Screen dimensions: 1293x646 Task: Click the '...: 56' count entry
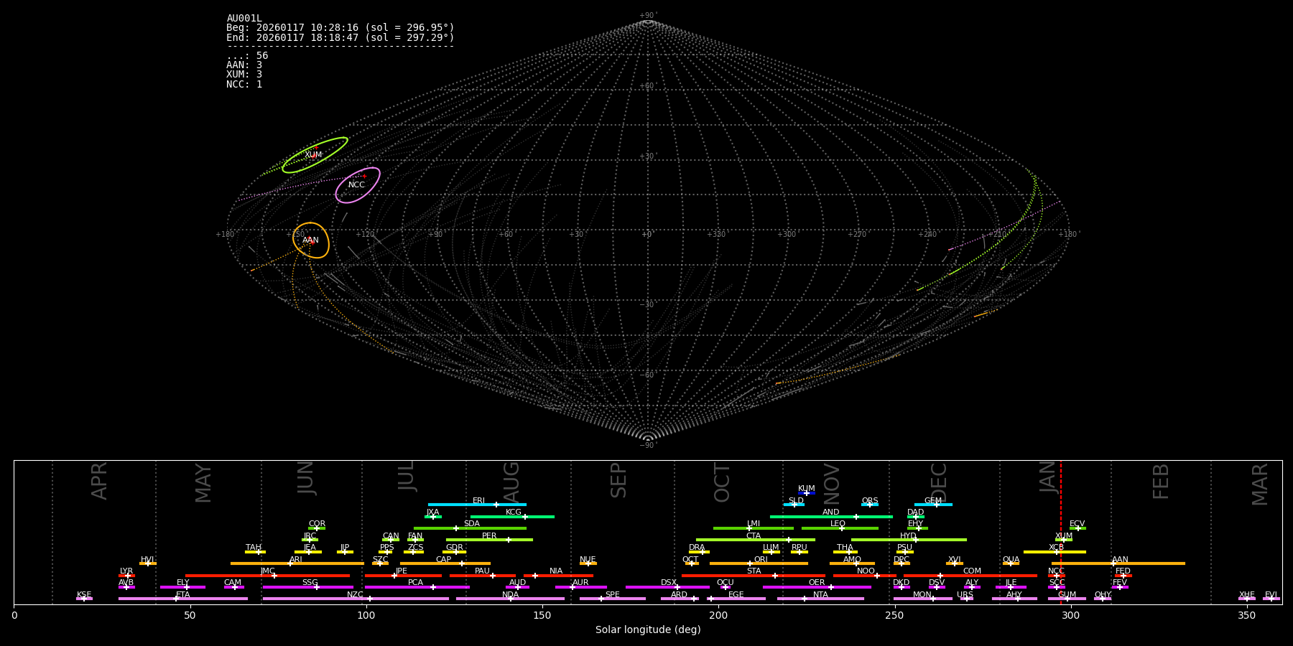click(247, 56)
